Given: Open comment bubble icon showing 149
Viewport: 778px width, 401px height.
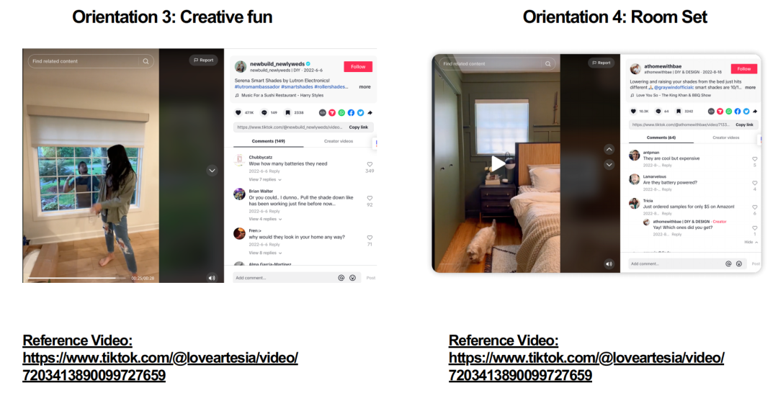Looking at the screenshot, I should 264,113.
